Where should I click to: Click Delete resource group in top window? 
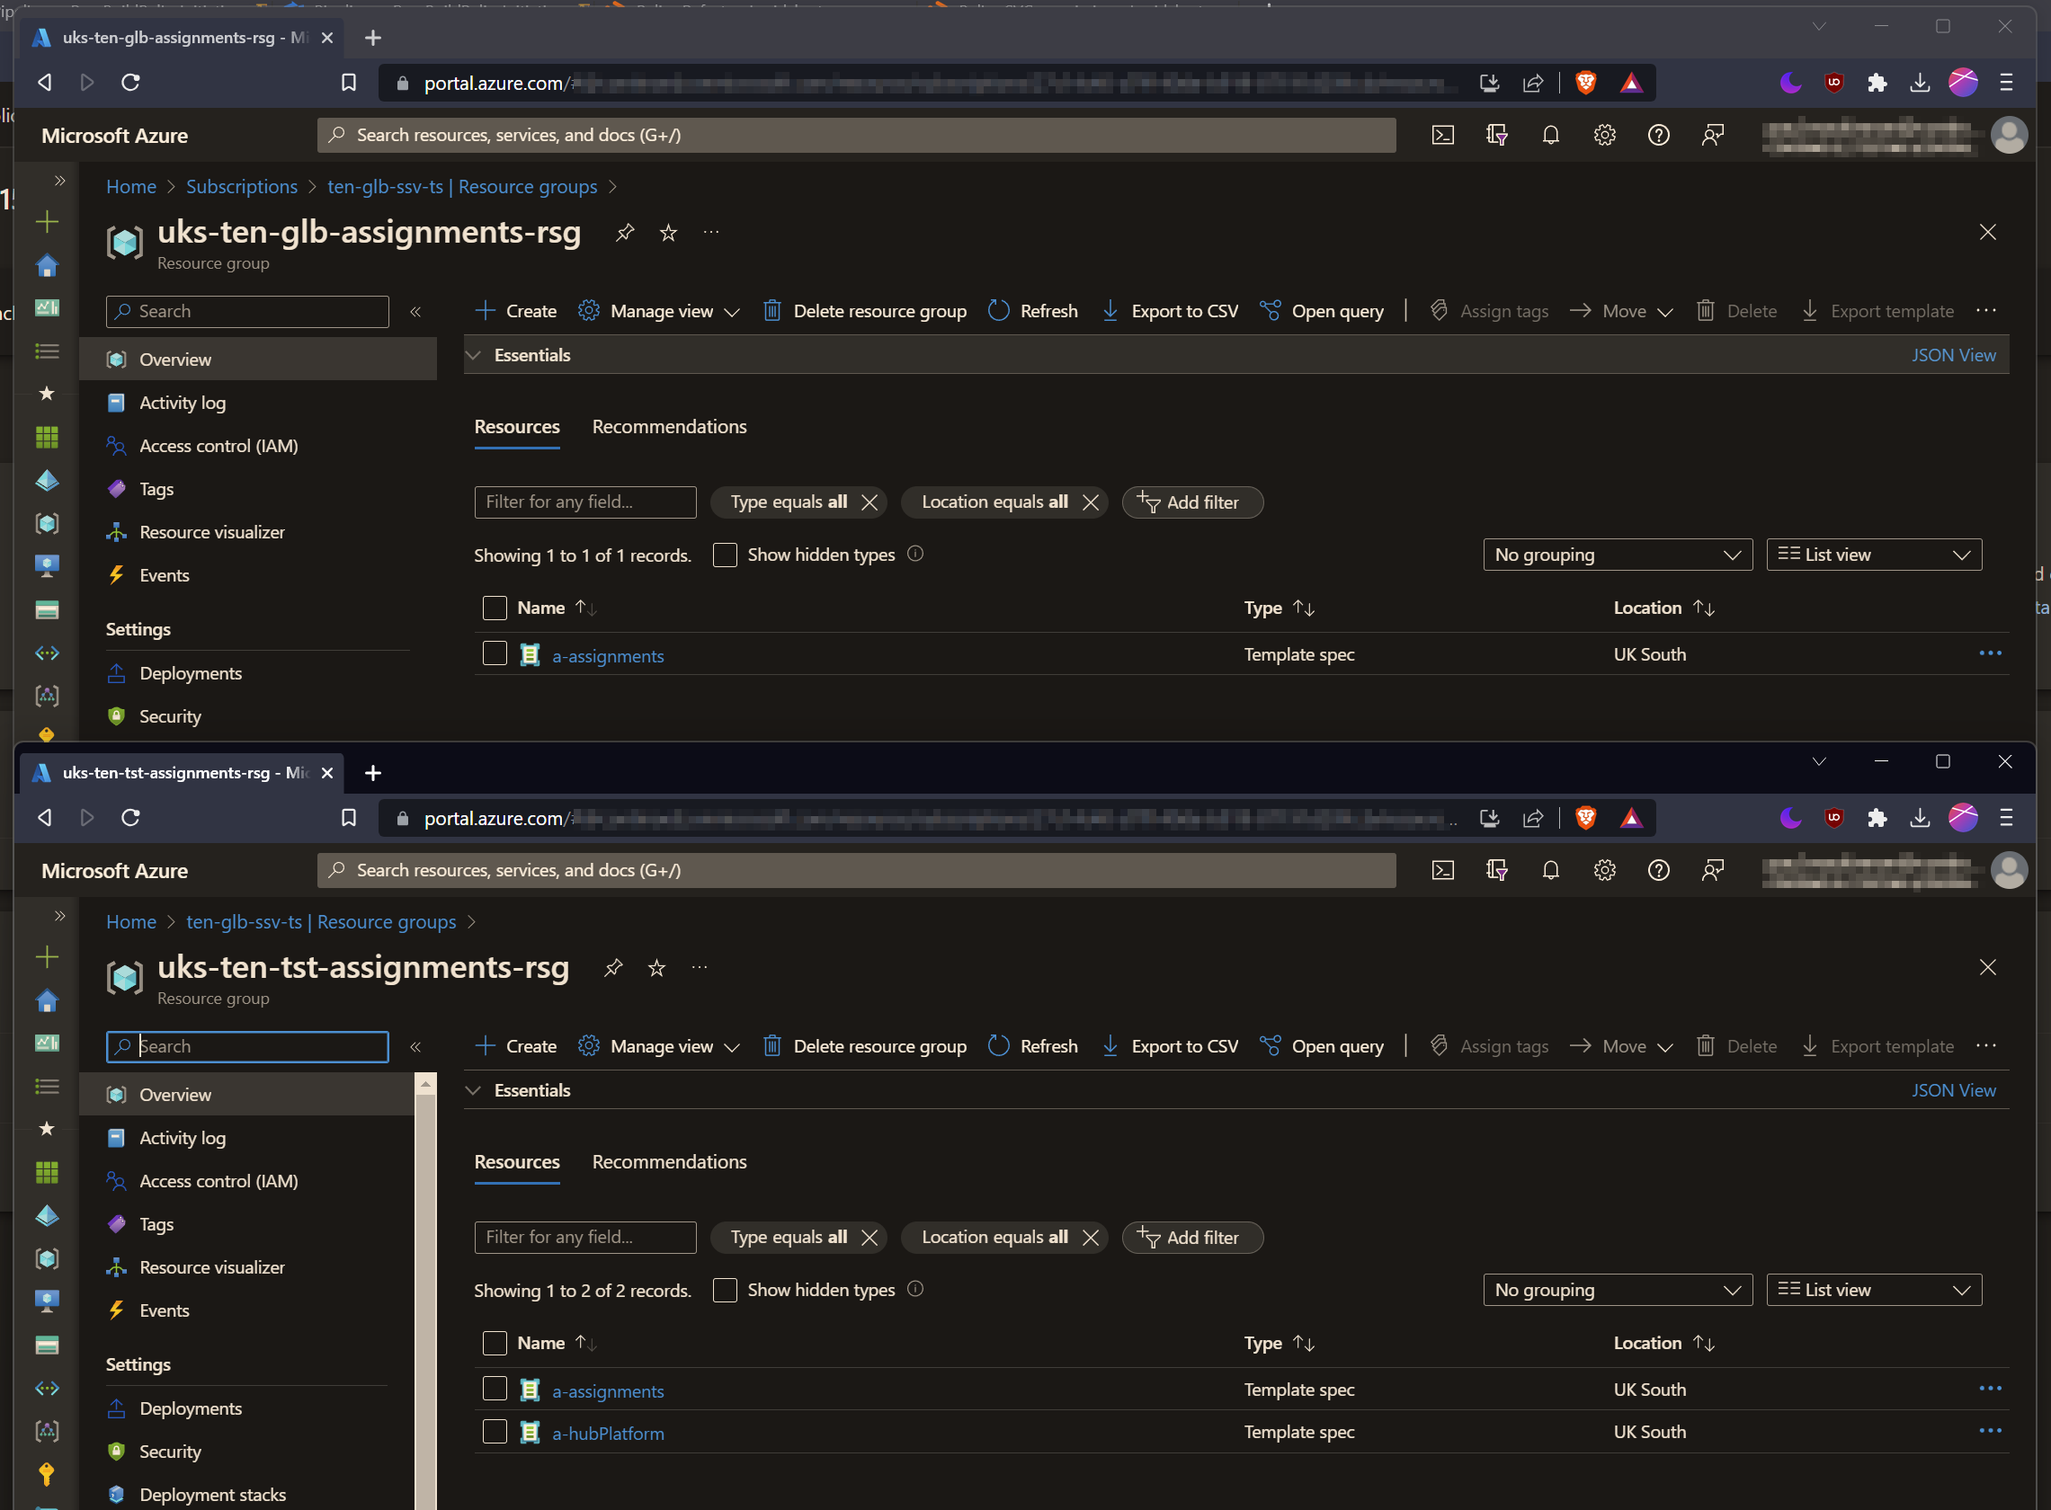(865, 312)
